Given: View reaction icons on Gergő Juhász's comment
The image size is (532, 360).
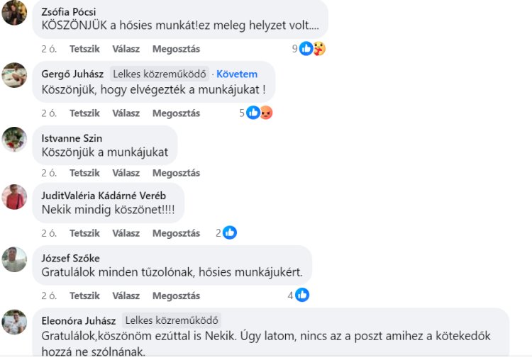Looking at the screenshot, I should tap(259, 113).
